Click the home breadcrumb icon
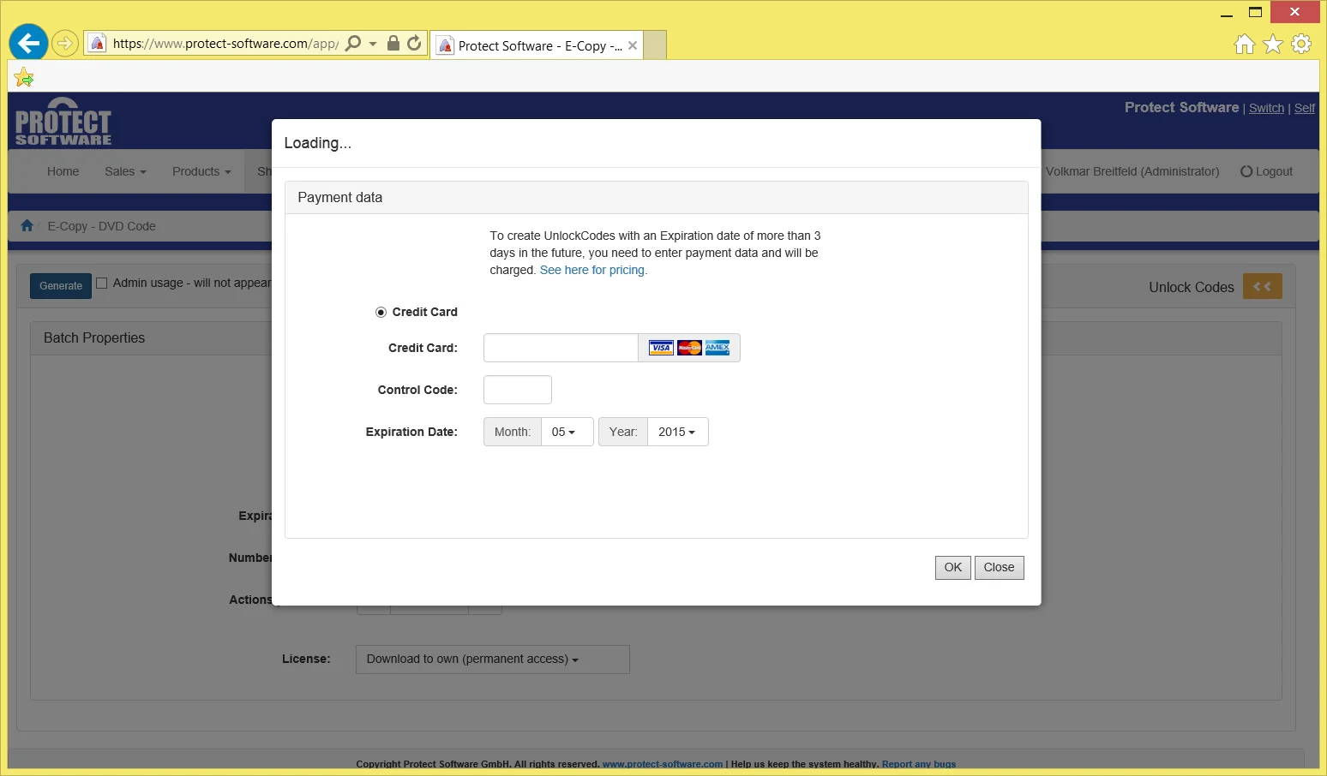 (27, 226)
